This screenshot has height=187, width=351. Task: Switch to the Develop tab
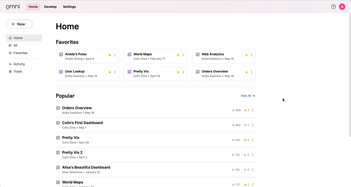coord(50,7)
